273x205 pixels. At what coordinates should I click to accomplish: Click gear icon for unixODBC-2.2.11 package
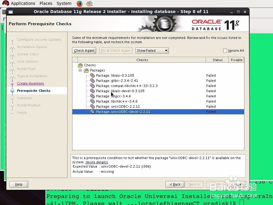[x=93, y=106]
